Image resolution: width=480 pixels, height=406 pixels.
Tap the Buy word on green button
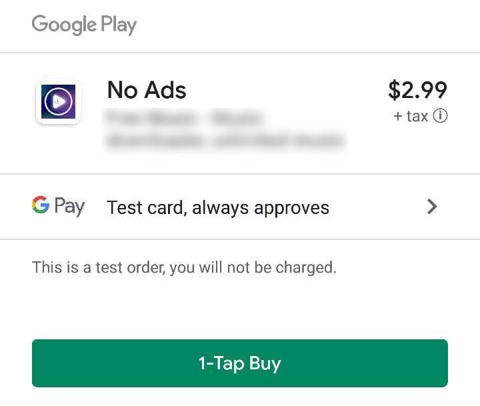click(265, 364)
